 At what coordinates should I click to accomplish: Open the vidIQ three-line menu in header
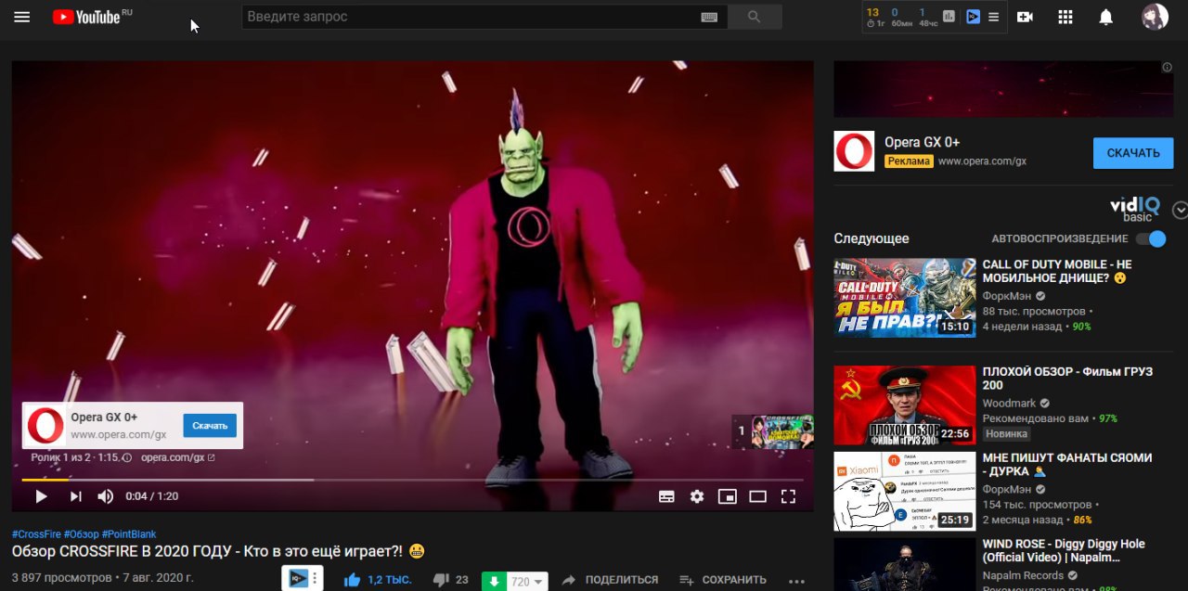(x=994, y=17)
